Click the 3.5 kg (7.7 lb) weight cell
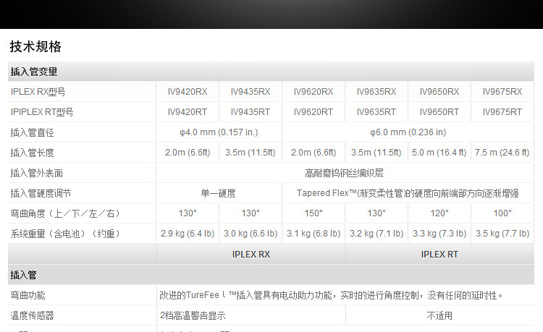Viewport: 543px width, 332px height. tap(502, 234)
